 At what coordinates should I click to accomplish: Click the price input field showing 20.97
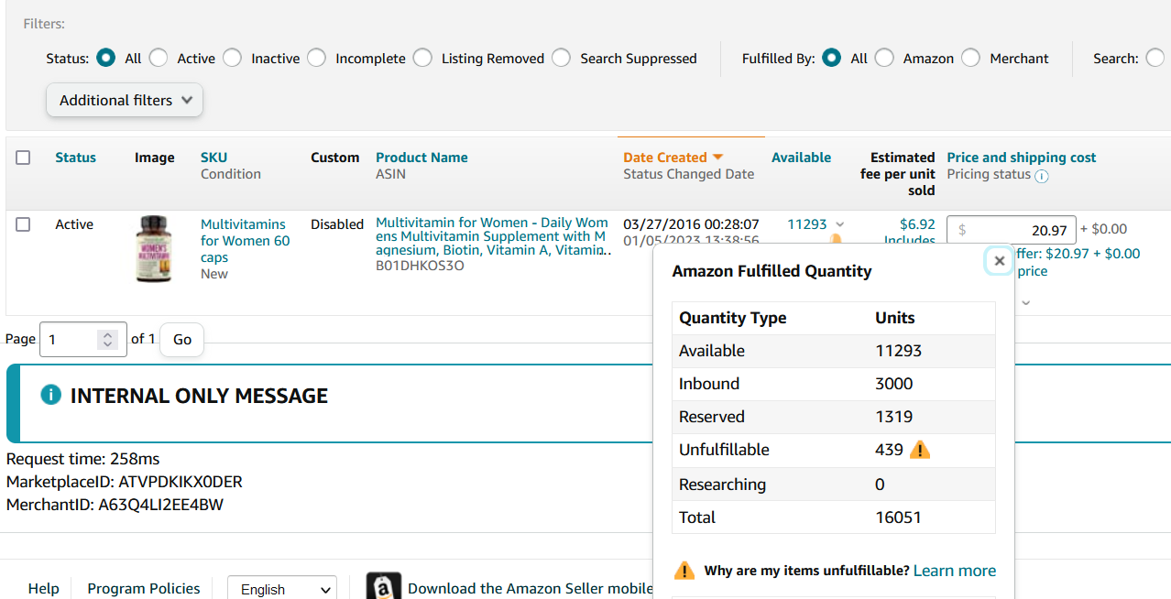[1012, 230]
